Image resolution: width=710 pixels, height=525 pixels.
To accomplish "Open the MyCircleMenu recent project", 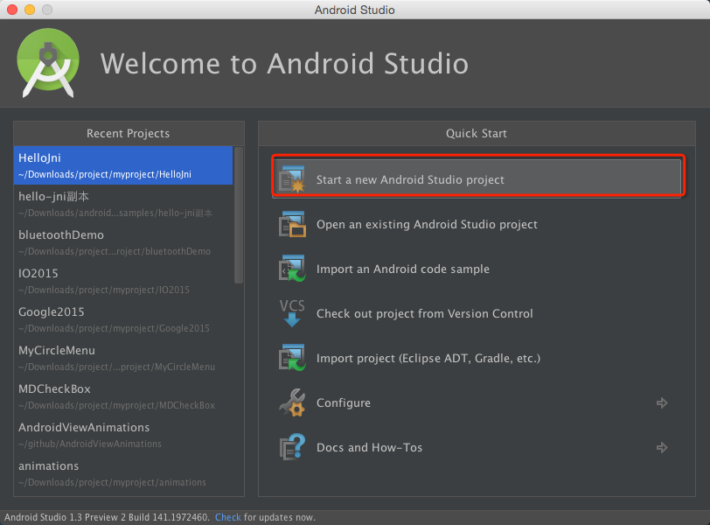I will tap(123, 358).
